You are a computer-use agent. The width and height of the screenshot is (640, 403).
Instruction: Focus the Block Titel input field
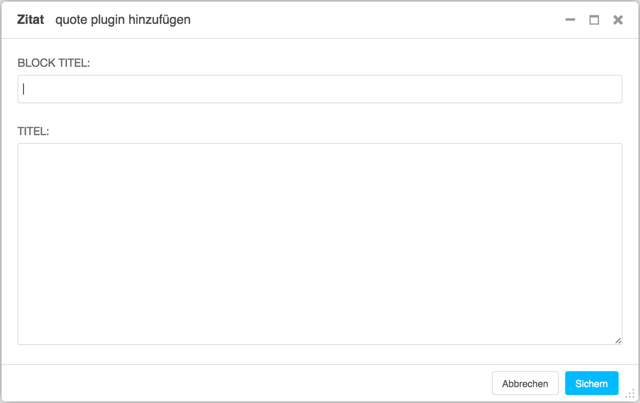(320, 89)
